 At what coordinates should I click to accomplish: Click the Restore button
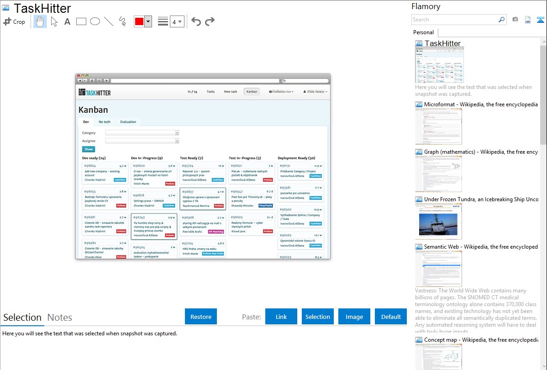(x=201, y=317)
